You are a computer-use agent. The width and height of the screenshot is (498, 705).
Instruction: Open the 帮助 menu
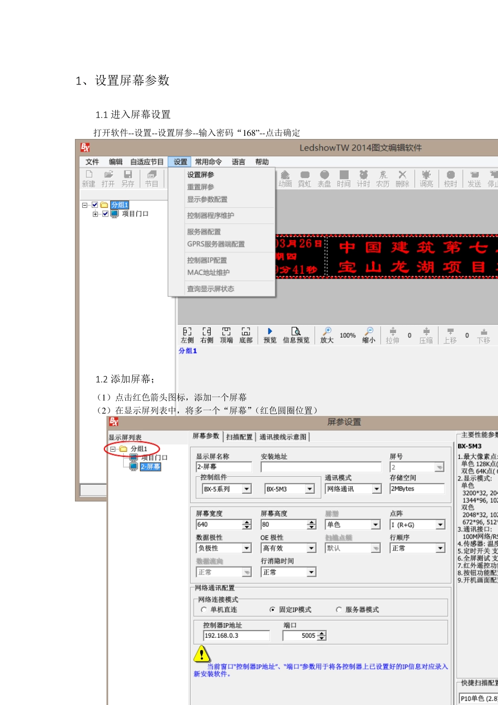click(262, 162)
